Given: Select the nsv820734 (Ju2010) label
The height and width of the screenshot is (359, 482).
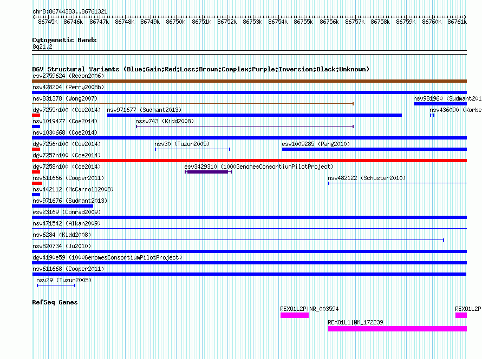Looking at the screenshot, I should (x=62, y=246).
